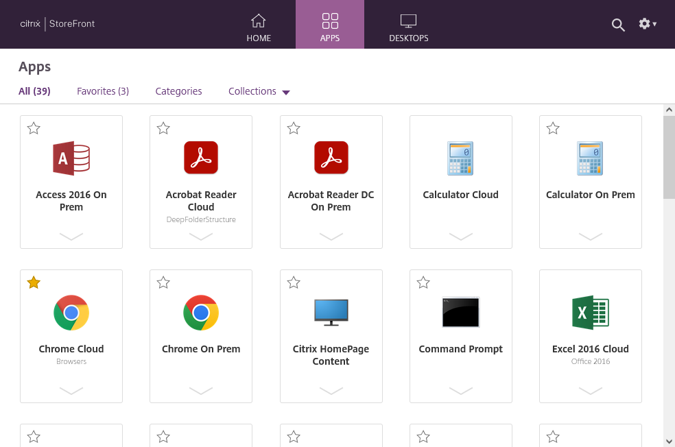Open the settings gear dropdown menu

tap(648, 24)
